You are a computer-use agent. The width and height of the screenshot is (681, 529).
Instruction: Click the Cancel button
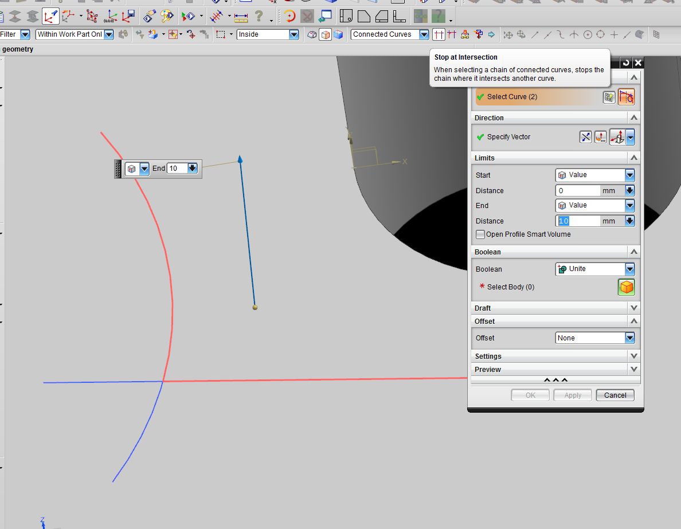[x=615, y=395]
